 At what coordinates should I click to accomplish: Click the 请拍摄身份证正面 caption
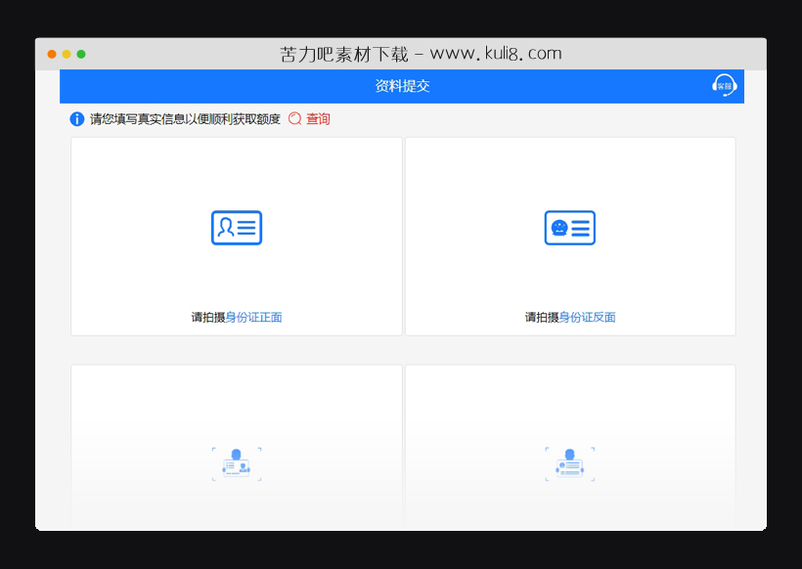coord(235,317)
